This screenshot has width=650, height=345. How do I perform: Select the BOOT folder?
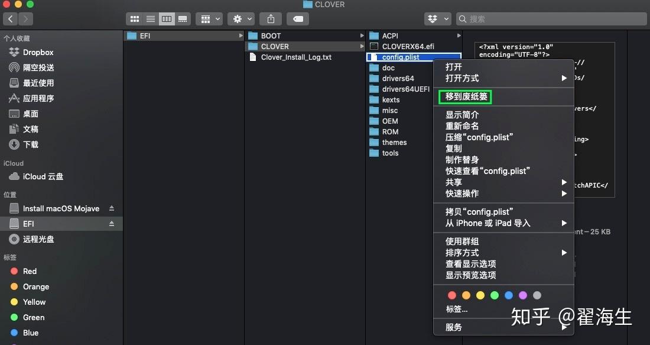coord(305,36)
